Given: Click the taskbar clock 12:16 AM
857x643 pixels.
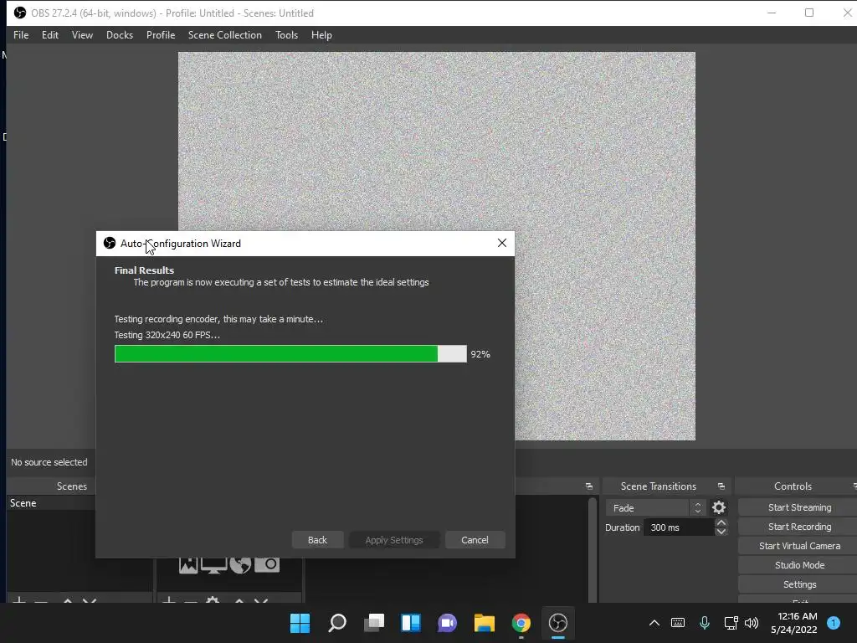Looking at the screenshot, I should tap(797, 616).
